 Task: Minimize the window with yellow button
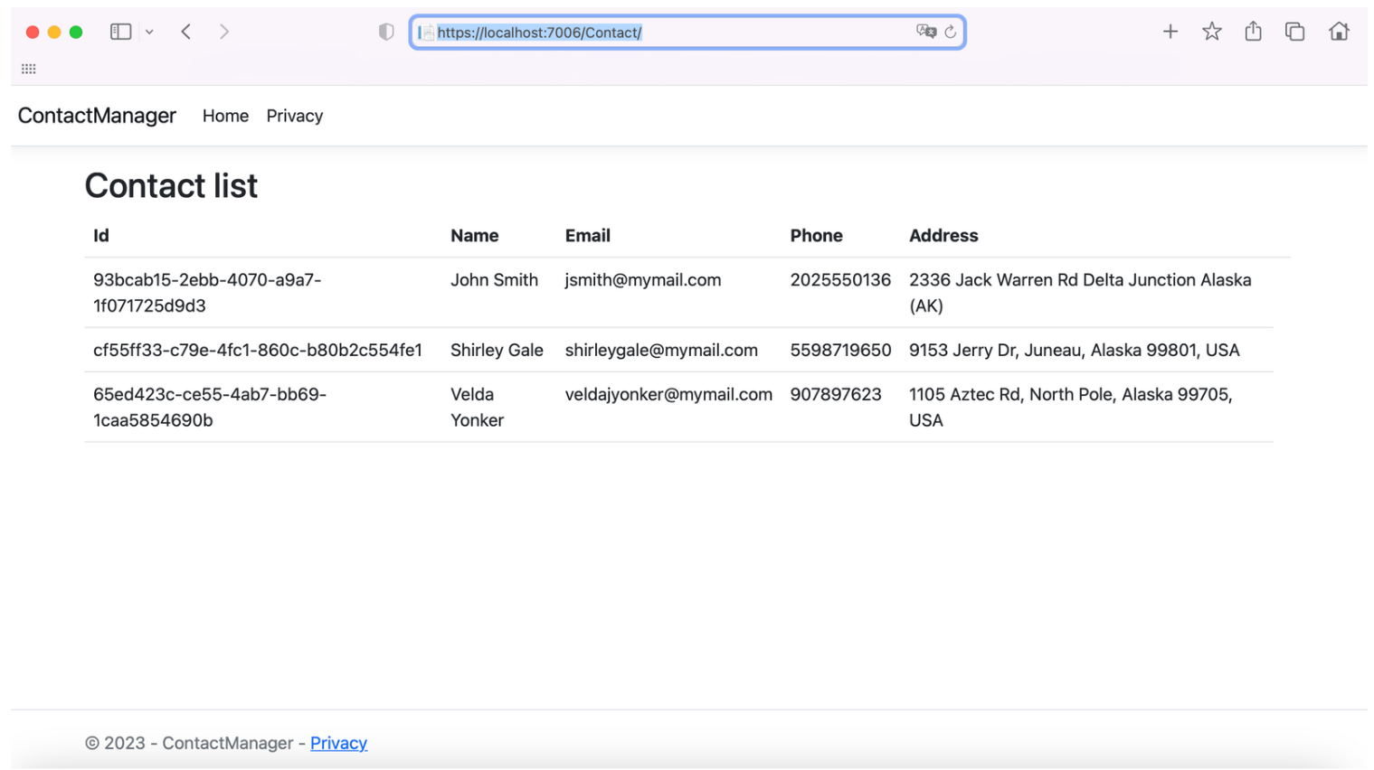pos(54,32)
